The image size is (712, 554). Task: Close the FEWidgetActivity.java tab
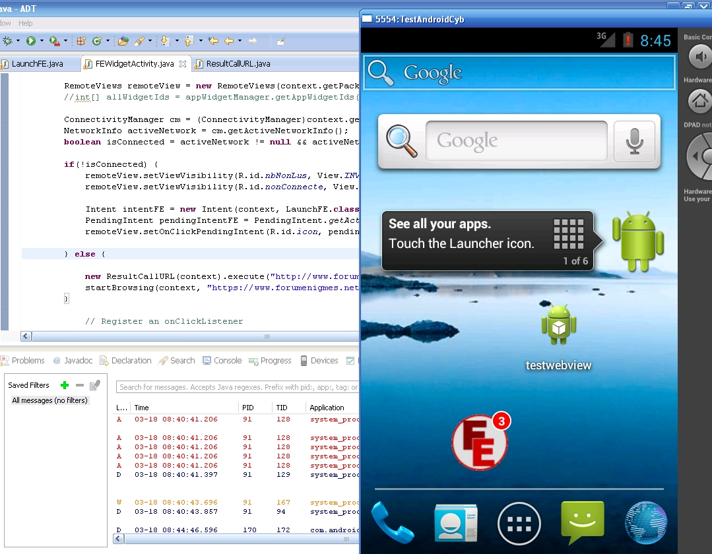pyautogui.click(x=183, y=64)
